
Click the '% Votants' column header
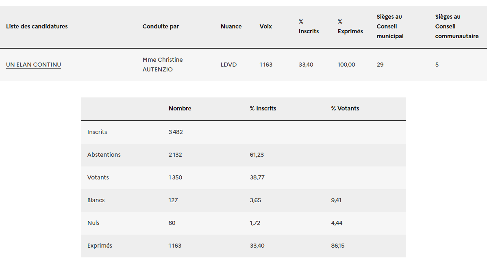click(345, 108)
